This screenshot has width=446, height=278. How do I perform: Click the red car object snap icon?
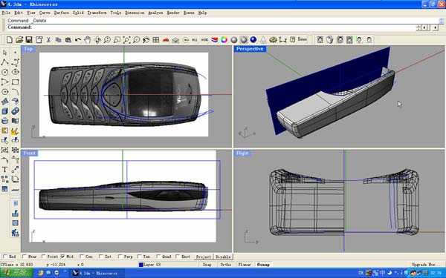point(166,40)
